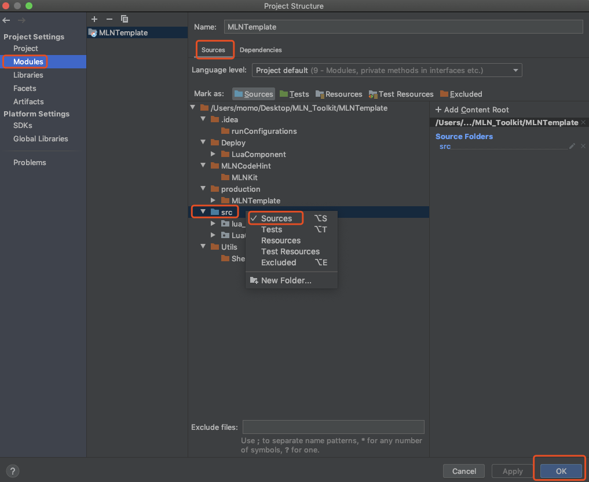
Task: Click the add module plus icon
Action: point(94,19)
